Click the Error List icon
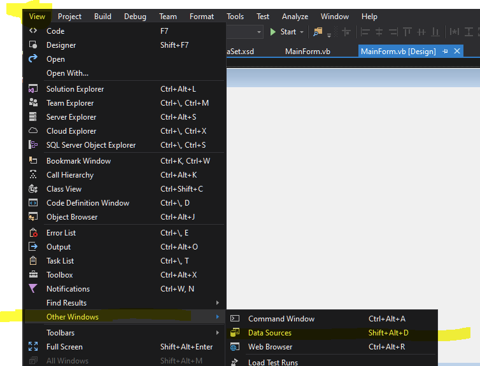The height and width of the screenshot is (366, 480). [x=33, y=232]
